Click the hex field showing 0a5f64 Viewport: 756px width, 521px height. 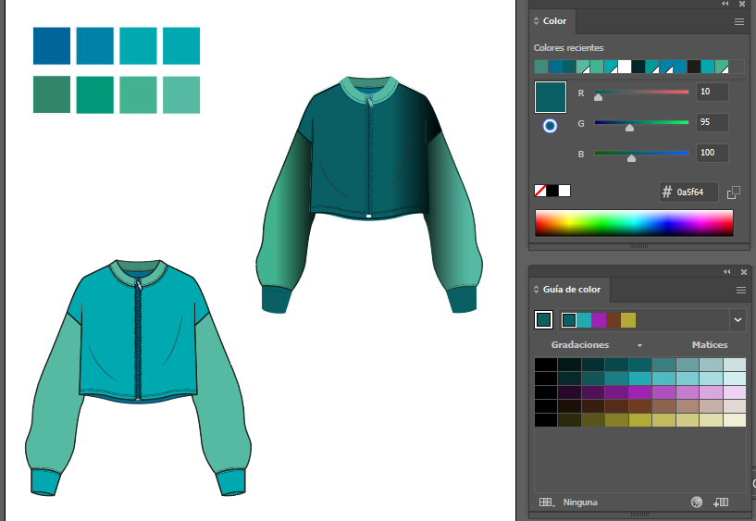(x=688, y=192)
